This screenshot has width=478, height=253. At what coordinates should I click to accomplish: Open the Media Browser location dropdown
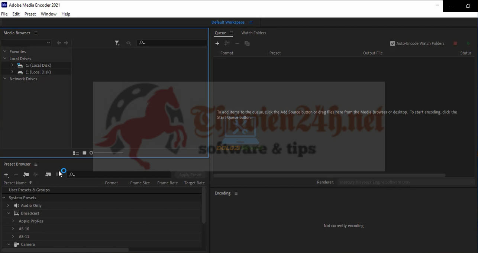click(x=26, y=43)
